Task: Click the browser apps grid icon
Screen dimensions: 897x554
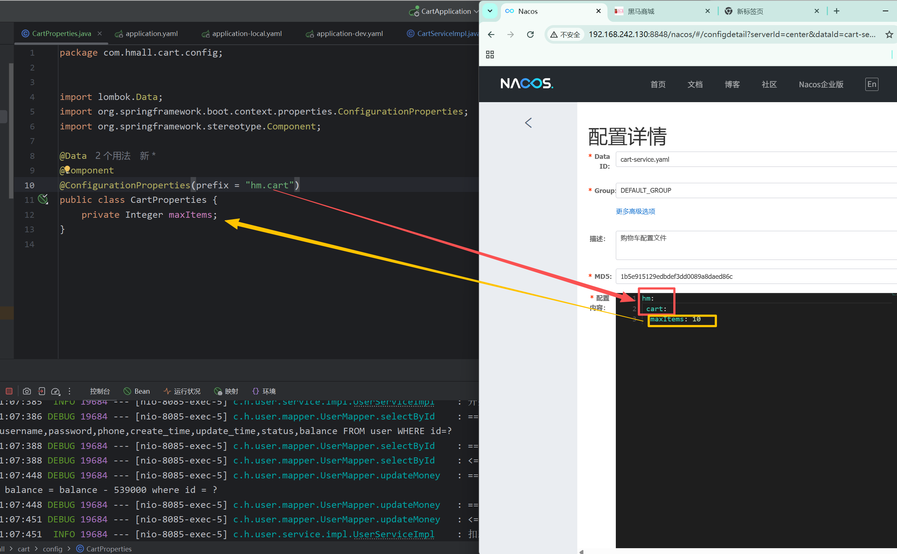Action: coord(490,55)
